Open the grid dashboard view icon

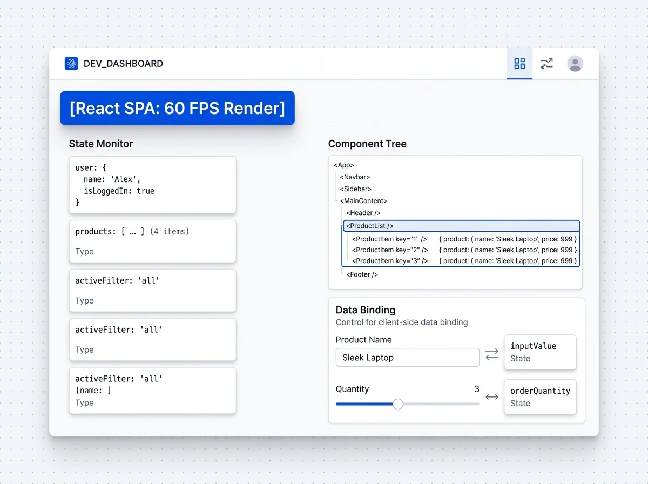[519, 64]
